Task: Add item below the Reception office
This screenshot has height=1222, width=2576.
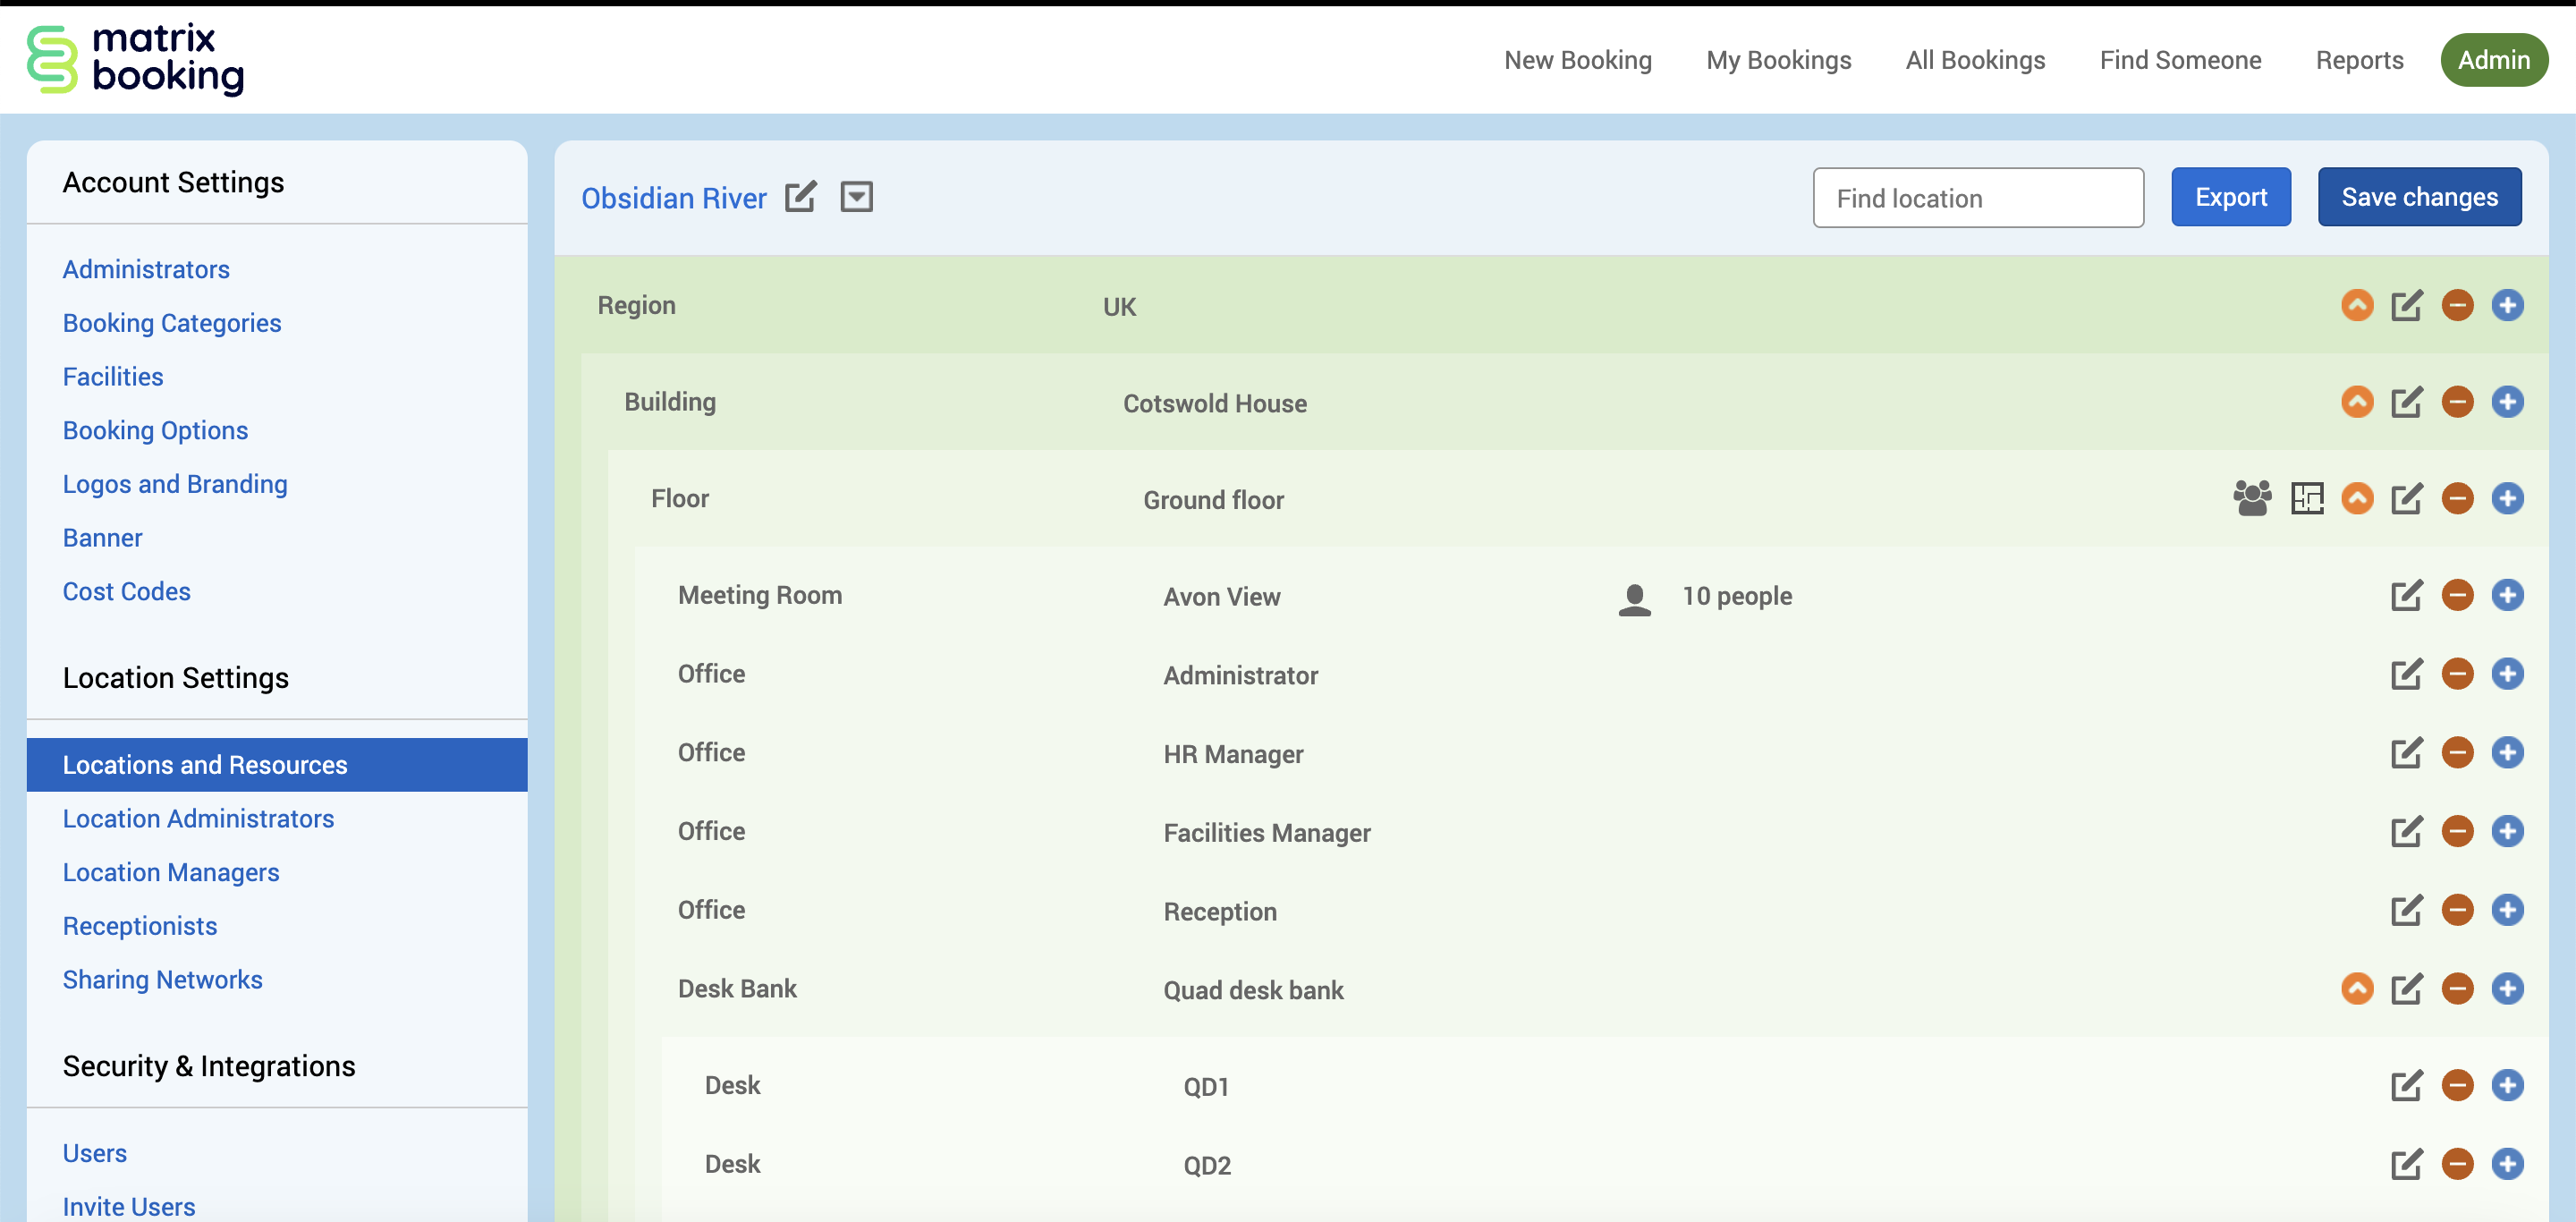Action: tap(2507, 910)
